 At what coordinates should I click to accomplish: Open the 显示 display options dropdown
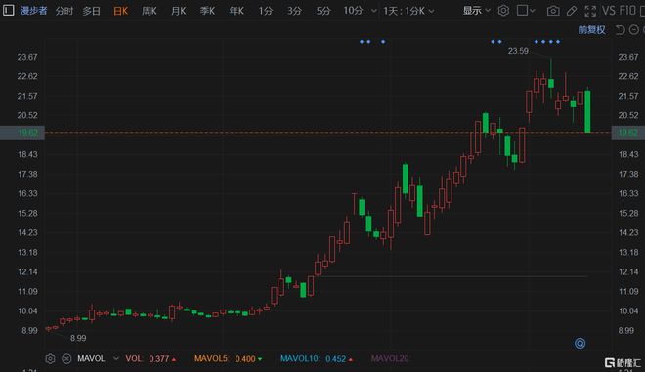(476, 11)
